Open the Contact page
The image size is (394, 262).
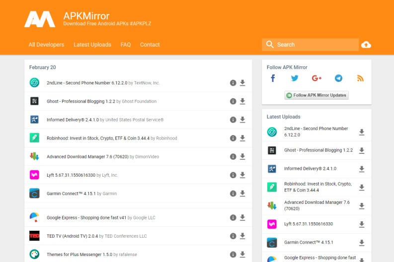point(150,45)
